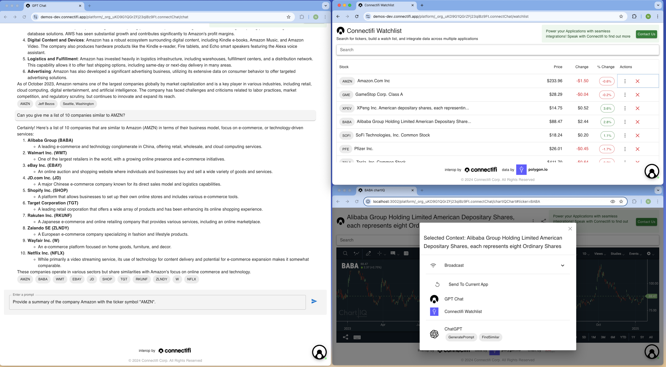The width and height of the screenshot is (666, 367).
Task: Open the Events dropdown in chart toolbar
Action: coord(635,254)
